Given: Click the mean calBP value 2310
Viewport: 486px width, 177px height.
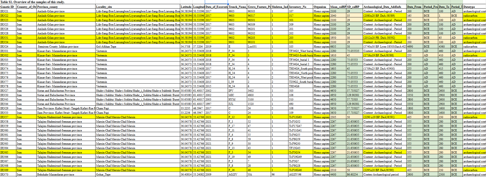Looking at the screenshot, I should tap(338, 170).
